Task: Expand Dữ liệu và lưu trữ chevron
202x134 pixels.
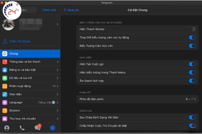Action: coord(58,78)
